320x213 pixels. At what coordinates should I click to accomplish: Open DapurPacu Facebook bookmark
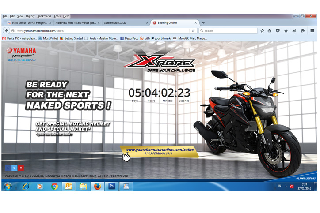pyautogui.click(x=130, y=38)
